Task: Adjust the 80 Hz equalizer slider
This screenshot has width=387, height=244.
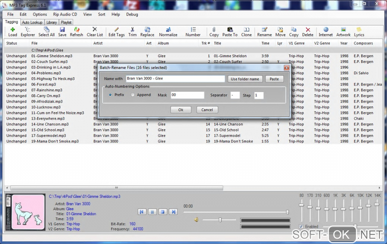Action: tap(301, 205)
